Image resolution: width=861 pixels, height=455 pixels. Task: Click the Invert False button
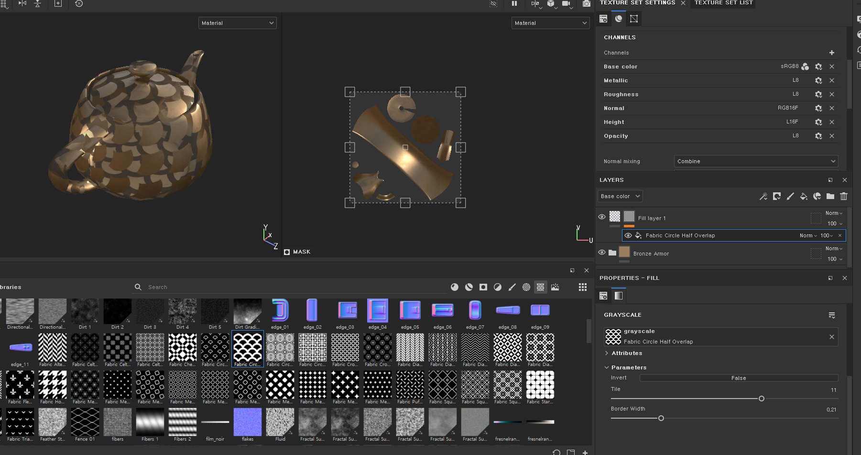(x=738, y=378)
